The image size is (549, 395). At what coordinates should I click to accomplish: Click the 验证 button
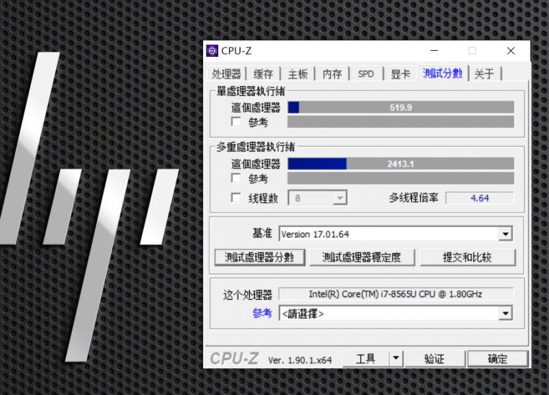click(x=434, y=359)
